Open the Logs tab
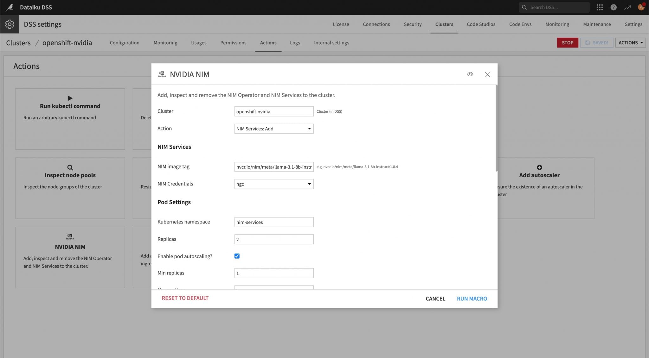 (295, 42)
